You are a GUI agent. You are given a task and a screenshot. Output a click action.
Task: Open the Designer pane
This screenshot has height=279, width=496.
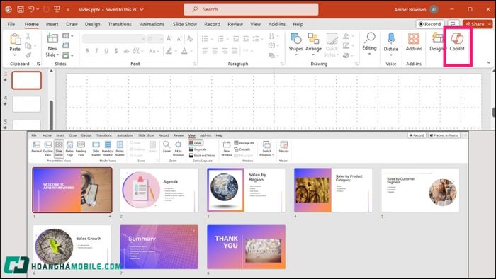click(437, 42)
